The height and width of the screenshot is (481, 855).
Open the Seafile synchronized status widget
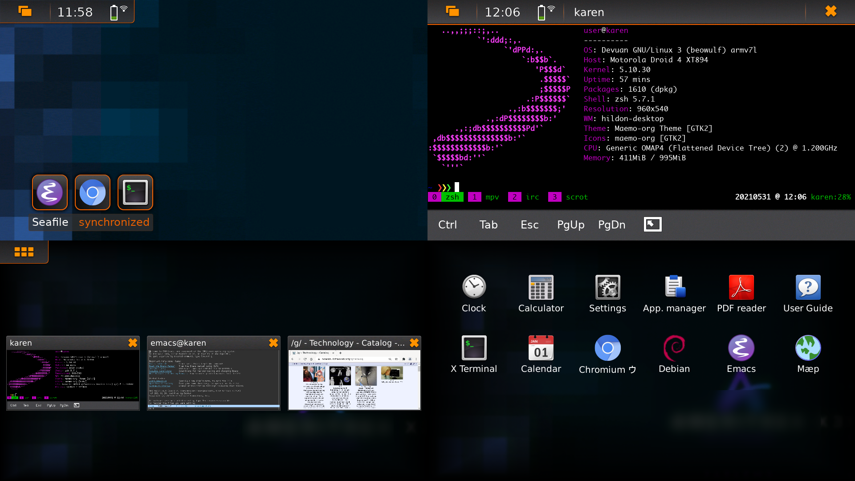[x=91, y=222]
